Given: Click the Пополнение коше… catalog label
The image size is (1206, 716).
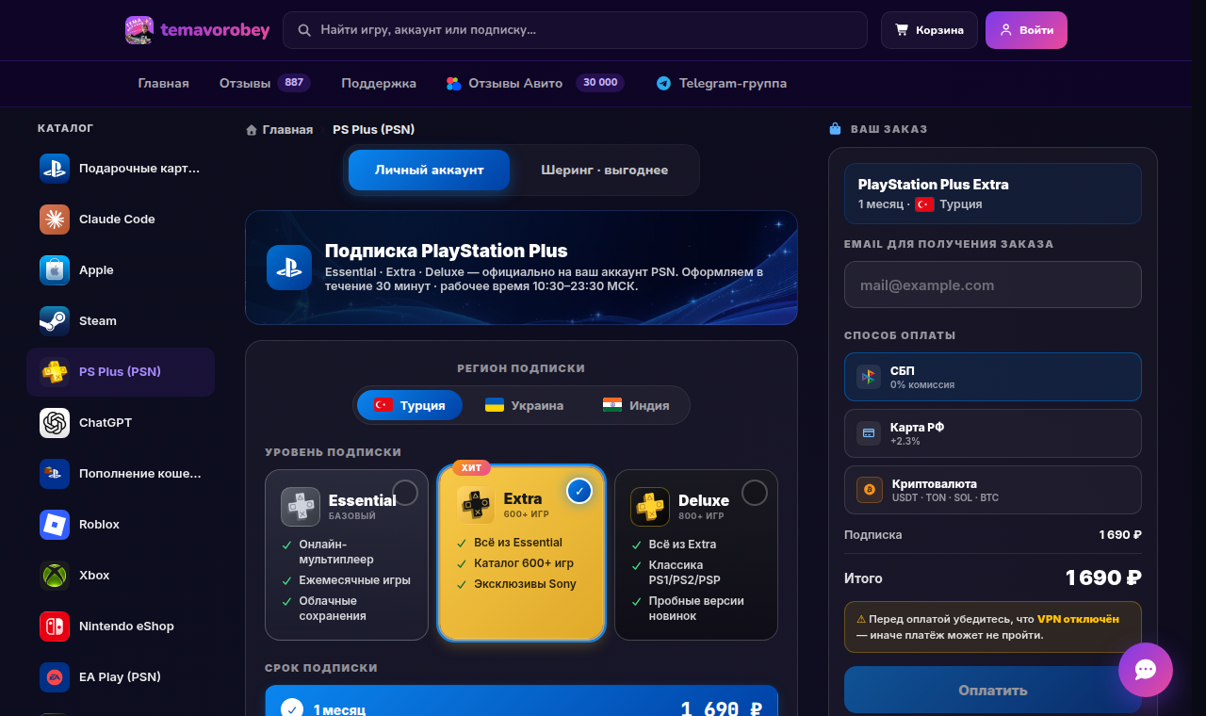Looking at the screenshot, I should click(x=139, y=474).
